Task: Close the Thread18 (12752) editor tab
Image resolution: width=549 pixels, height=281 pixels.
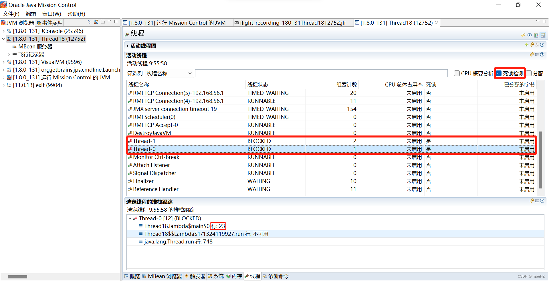Action: (437, 23)
